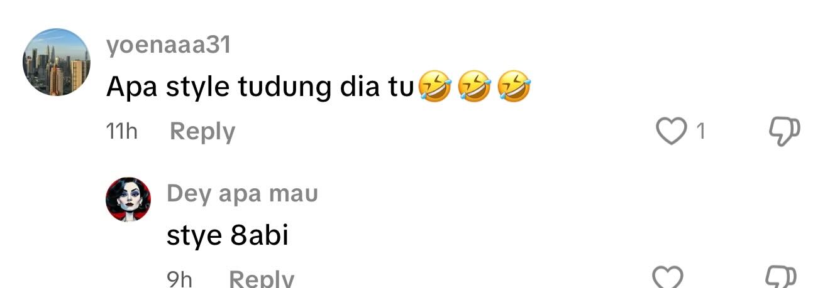The image size is (830, 288).
Task: Click the like count '1' beside heart
Action: (700, 132)
